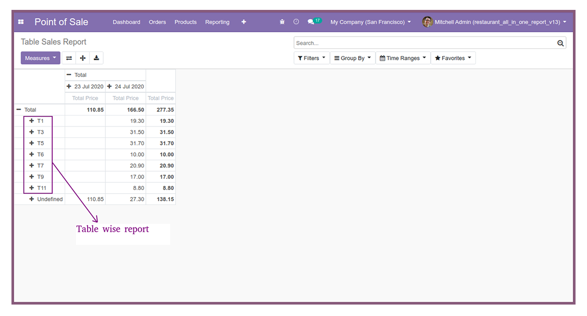The width and height of the screenshot is (587, 316).
Task: Open the Filters dropdown
Action: [x=311, y=58]
